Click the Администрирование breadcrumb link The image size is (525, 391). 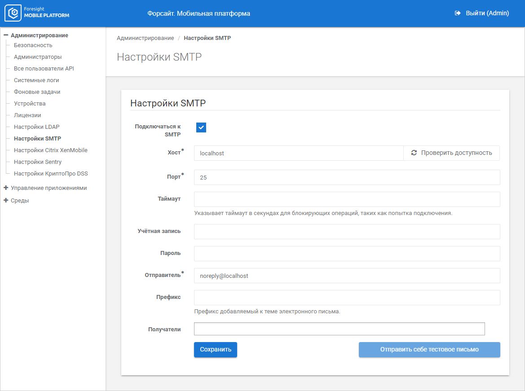point(145,38)
